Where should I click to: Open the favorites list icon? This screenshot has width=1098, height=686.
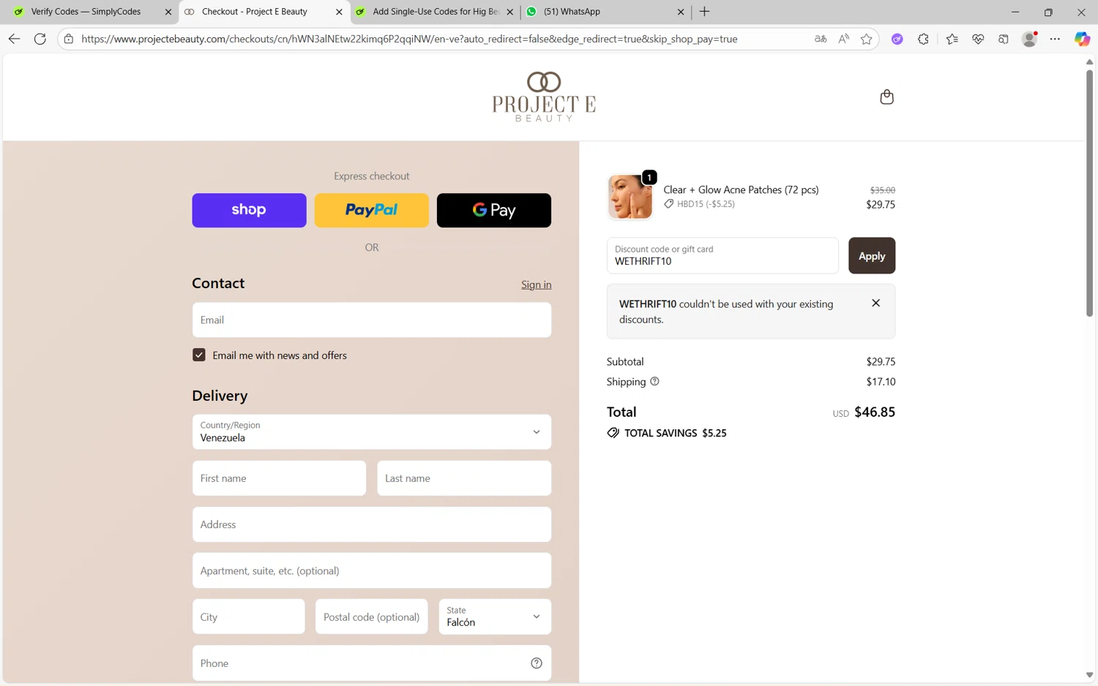pyautogui.click(x=952, y=39)
